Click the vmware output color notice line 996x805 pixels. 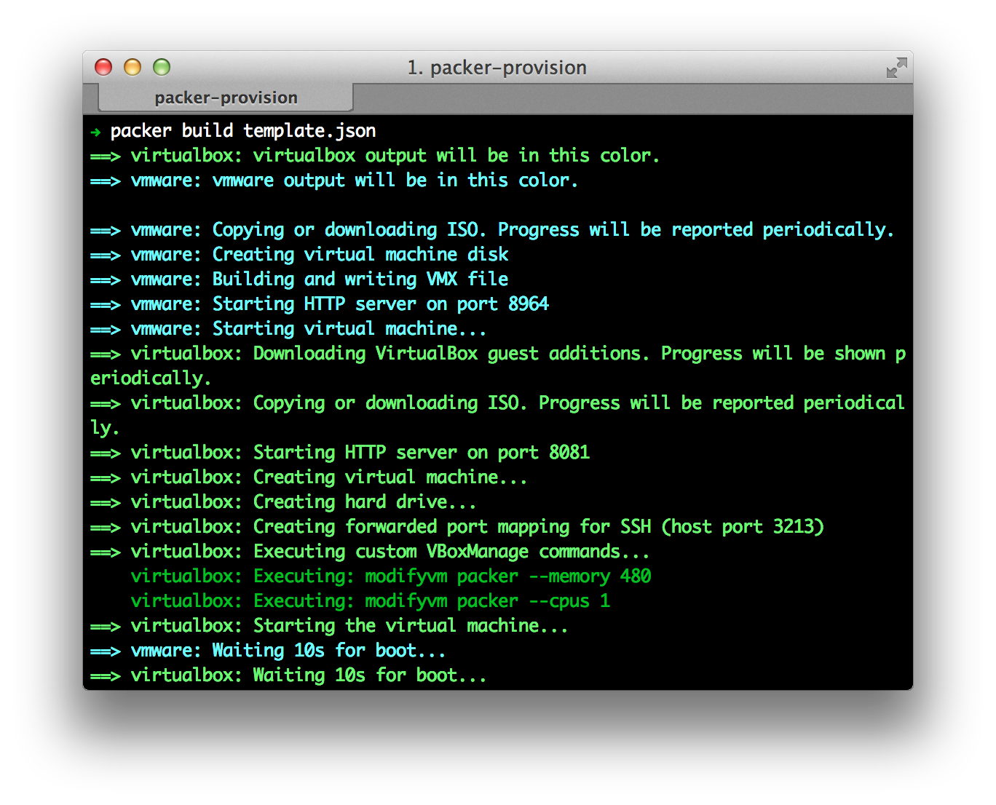point(355,180)
